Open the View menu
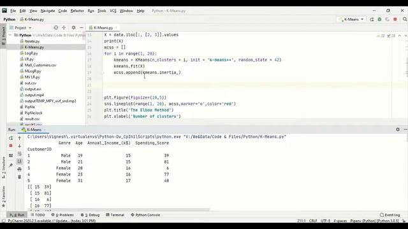This screenshot has height=229, width=408. coord(33,11)
